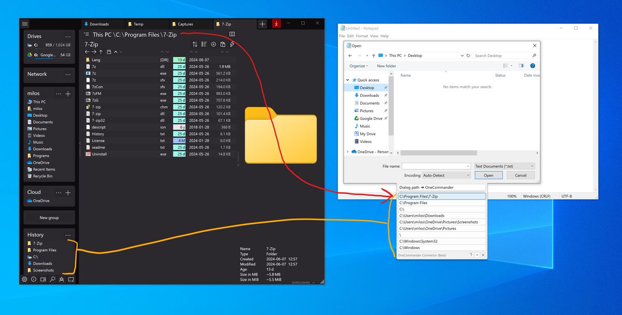This screenshot has width=622, height=315.
Task: Click the Name column header in Open dialog
Action: [406, 75]
